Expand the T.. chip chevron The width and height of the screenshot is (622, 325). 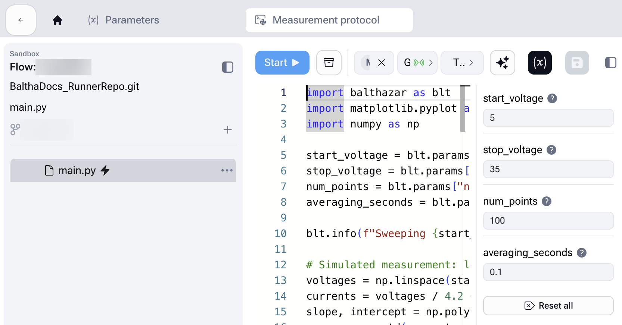(x=471, y=63)
